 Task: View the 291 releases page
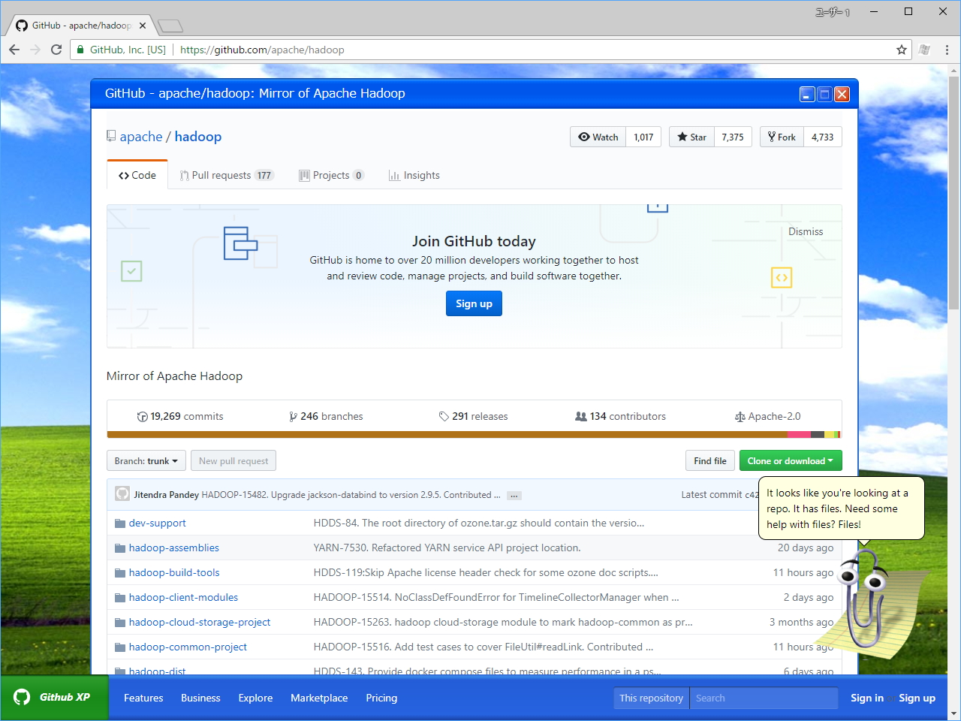point(474,416)
